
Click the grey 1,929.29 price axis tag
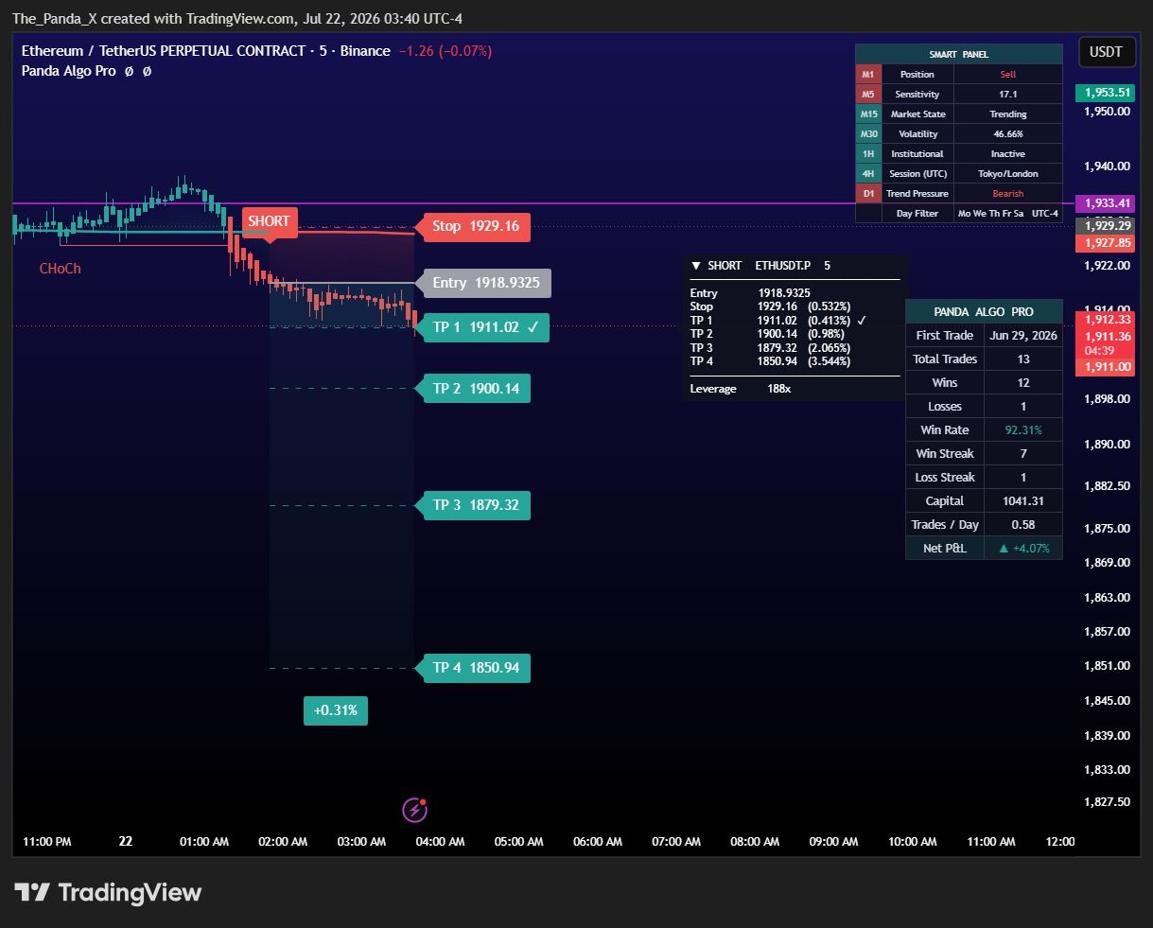tap(1105, 226)
